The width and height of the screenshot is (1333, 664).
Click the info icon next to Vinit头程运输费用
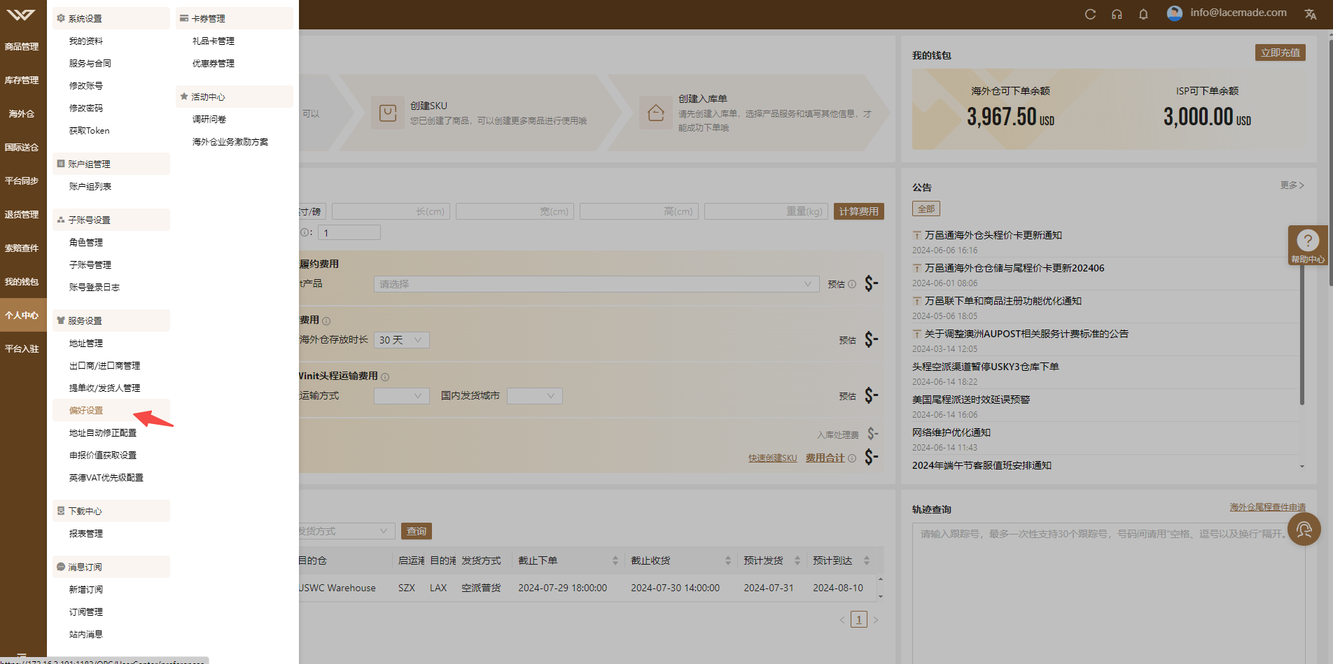(x=385, y=377)
